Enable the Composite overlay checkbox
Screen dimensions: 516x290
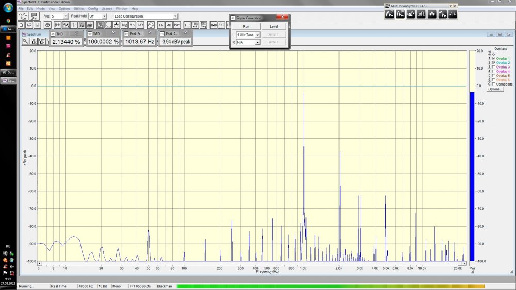coord(494,84)
